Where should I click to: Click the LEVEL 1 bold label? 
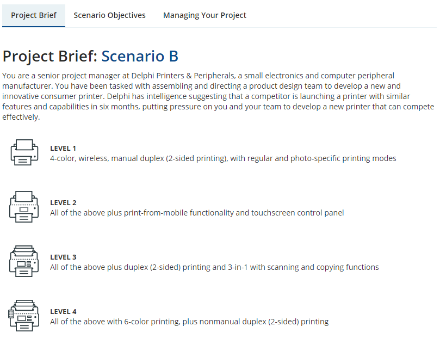[63, 148]
